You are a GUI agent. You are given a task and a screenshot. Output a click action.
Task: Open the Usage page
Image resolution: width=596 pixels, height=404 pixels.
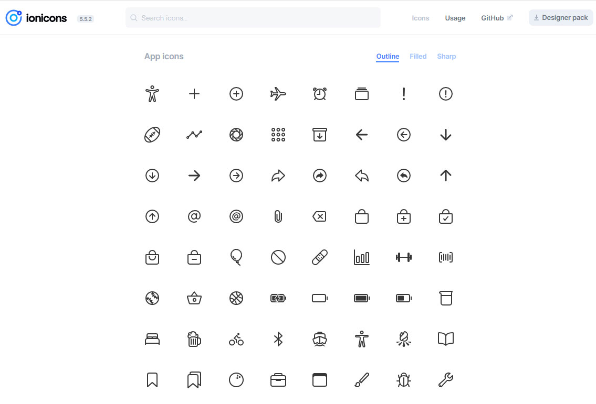coord(455,18)
